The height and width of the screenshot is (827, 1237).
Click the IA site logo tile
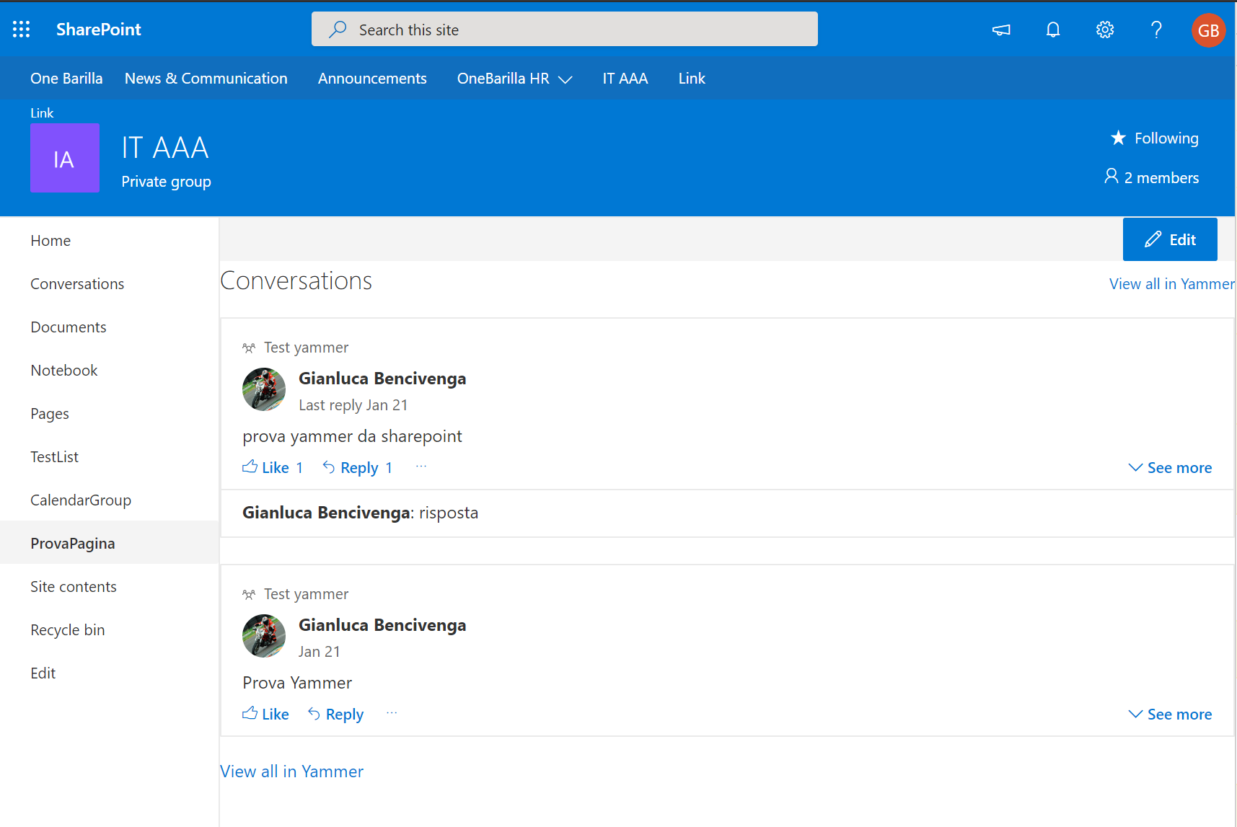coord(64,158)
